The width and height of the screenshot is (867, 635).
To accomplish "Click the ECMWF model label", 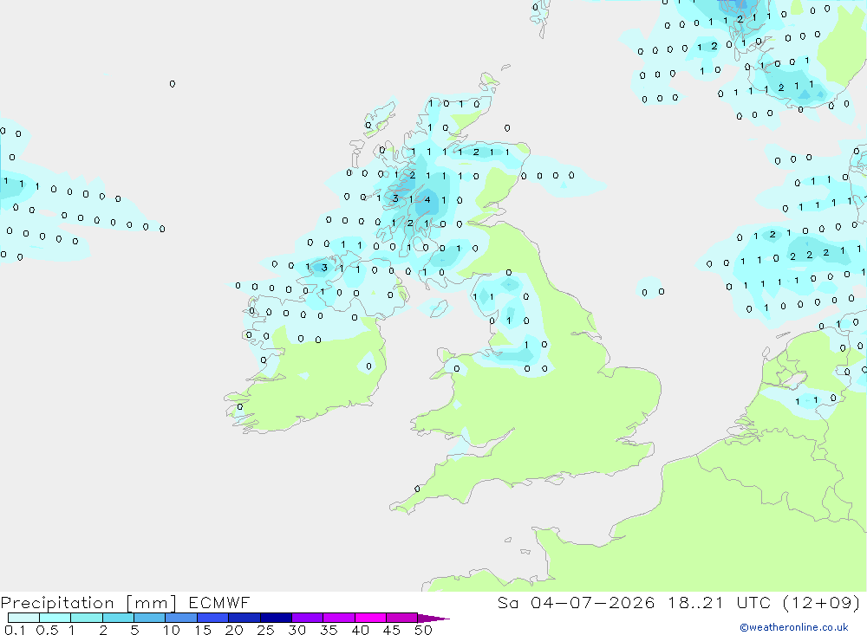I will [x=219, y=602].
